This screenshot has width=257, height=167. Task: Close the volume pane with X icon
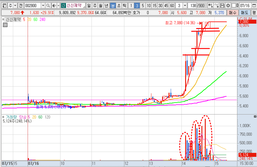pyautogui.click(x=255, y=117)
